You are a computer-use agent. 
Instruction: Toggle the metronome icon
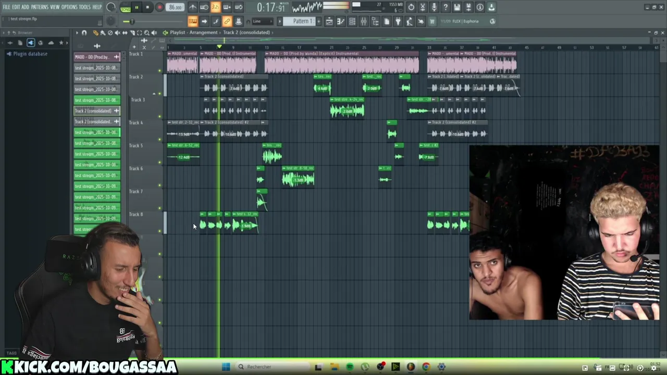[193, 7]
